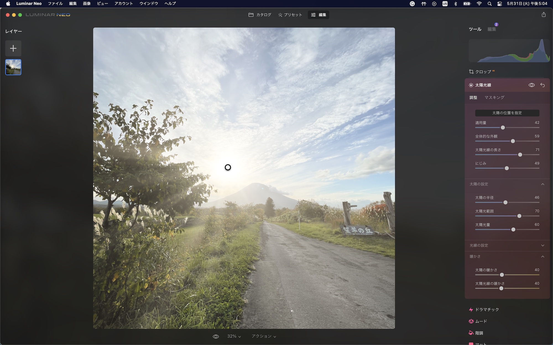Click Place Sun Center (太陽の位置を指定) button
The height and width of the screenshot is (345, 553).
click(x=507, y=113)
